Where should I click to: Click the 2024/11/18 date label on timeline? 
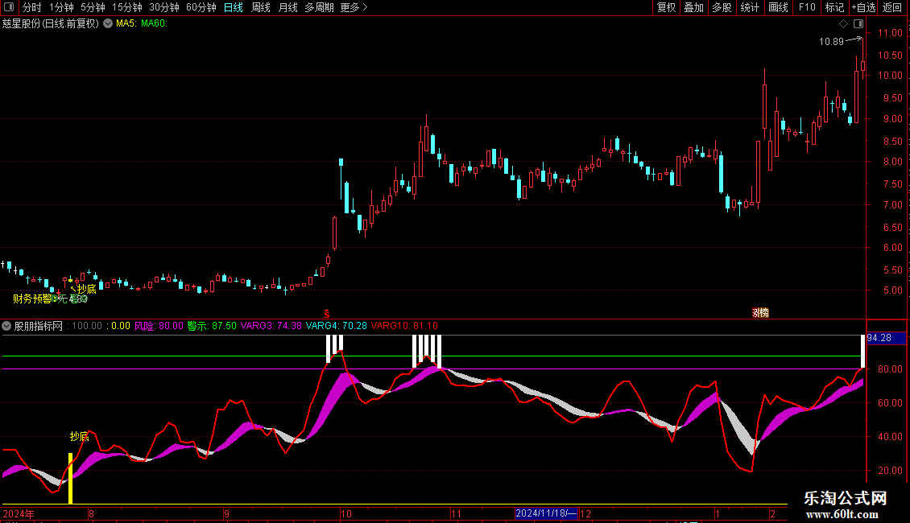click(x=546, y=513)
